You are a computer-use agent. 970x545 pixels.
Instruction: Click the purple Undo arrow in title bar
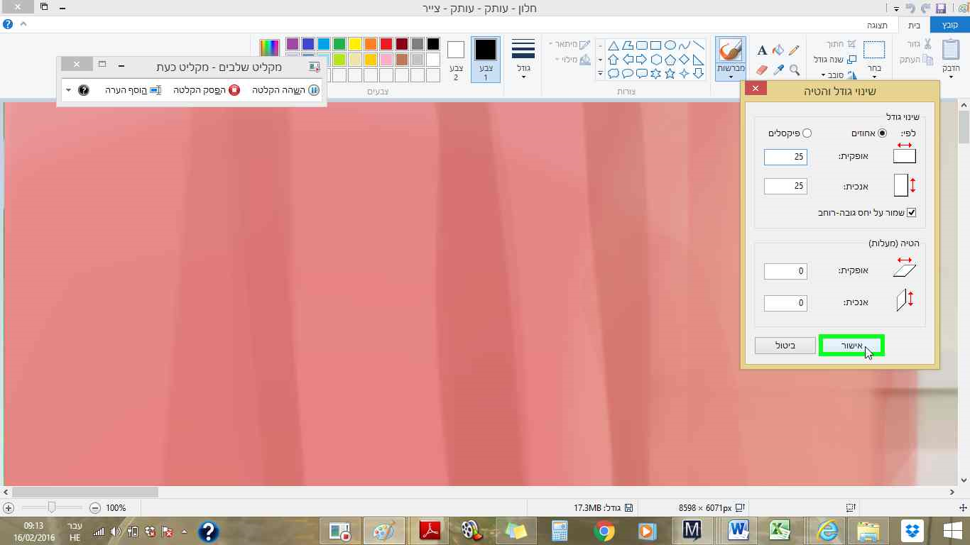(910, 8)
